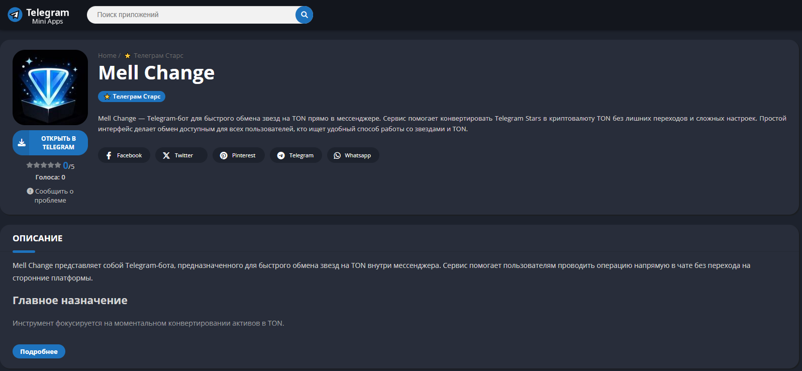
Task: Click the blue 'Телеграм Старс' category tag
Action: (x=132, y=97)
